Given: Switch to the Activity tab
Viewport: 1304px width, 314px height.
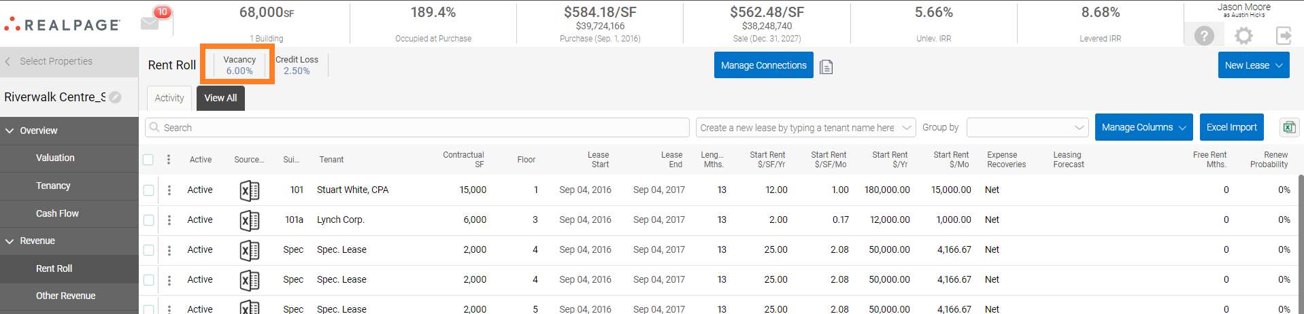Looking at the screenshot, I should [169, 98].
